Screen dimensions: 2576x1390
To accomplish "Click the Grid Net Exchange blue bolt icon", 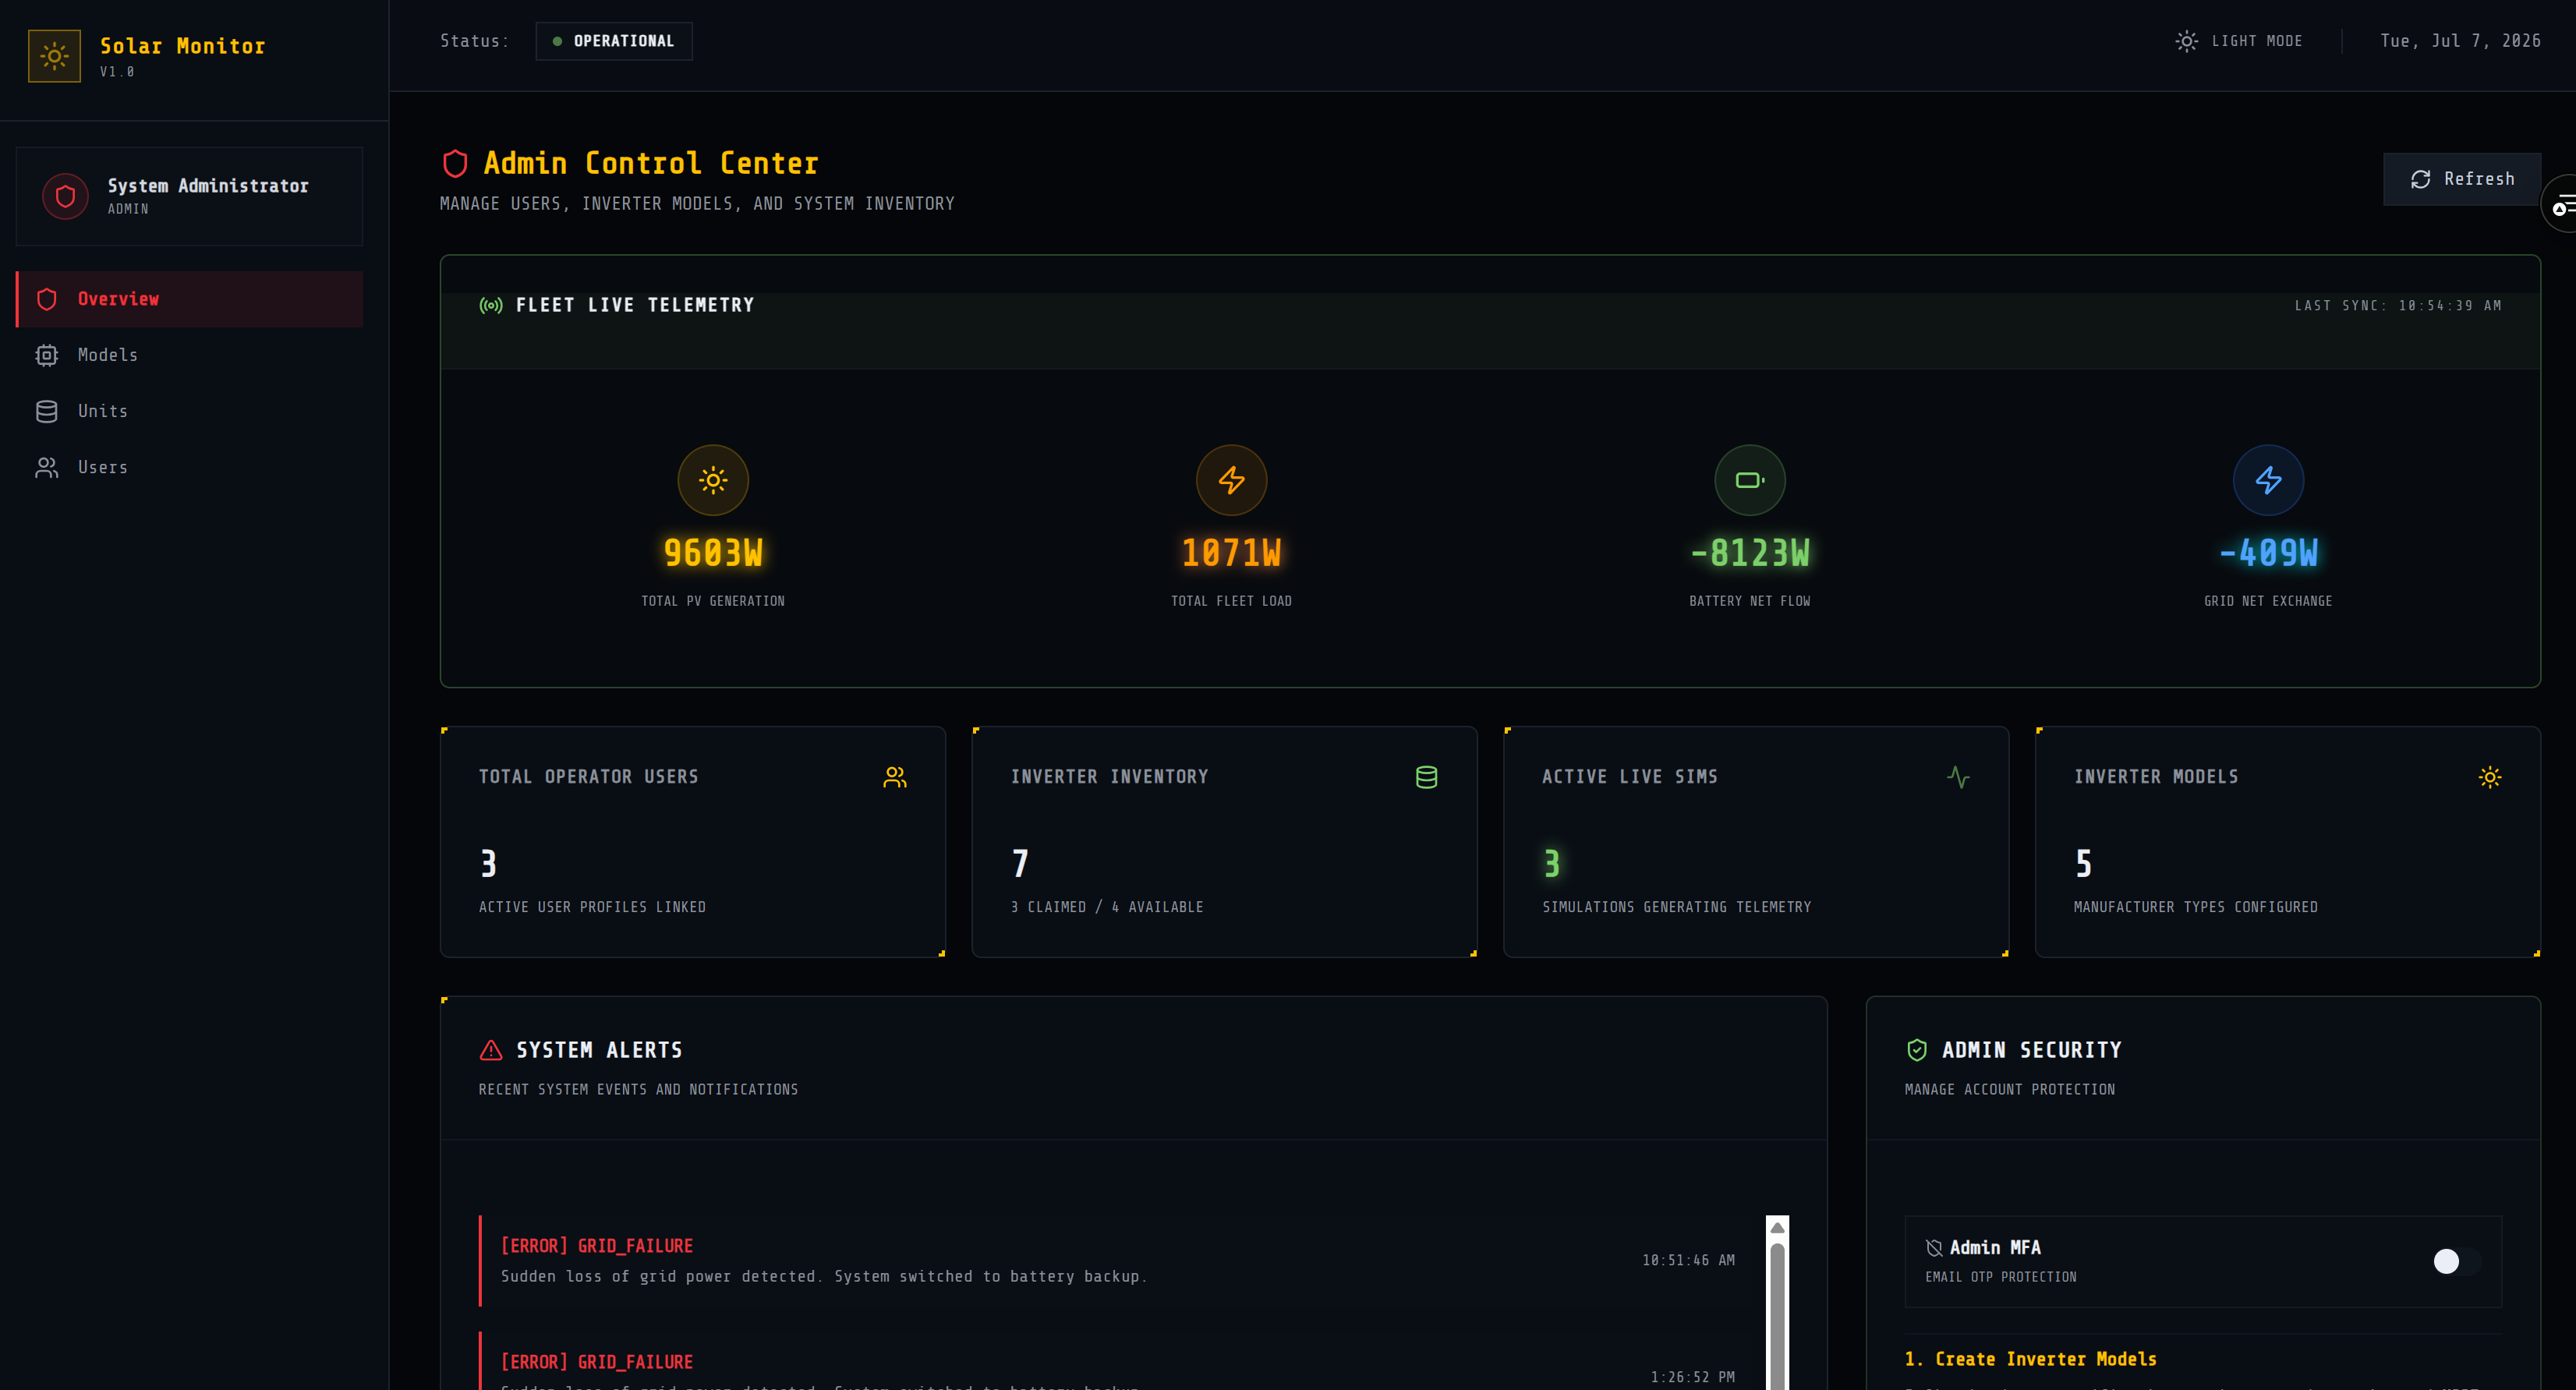I will point(2269,480).
